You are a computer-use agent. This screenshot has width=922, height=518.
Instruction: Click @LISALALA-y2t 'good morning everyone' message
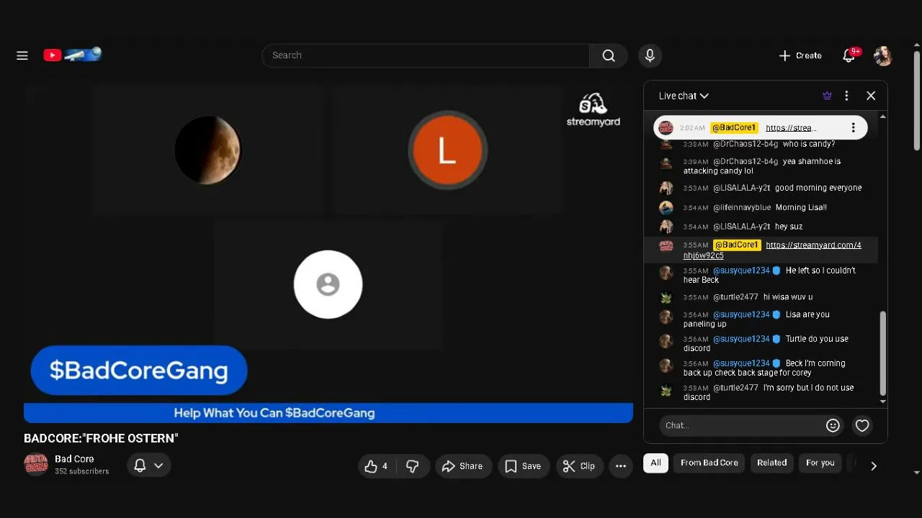point(761,188)
